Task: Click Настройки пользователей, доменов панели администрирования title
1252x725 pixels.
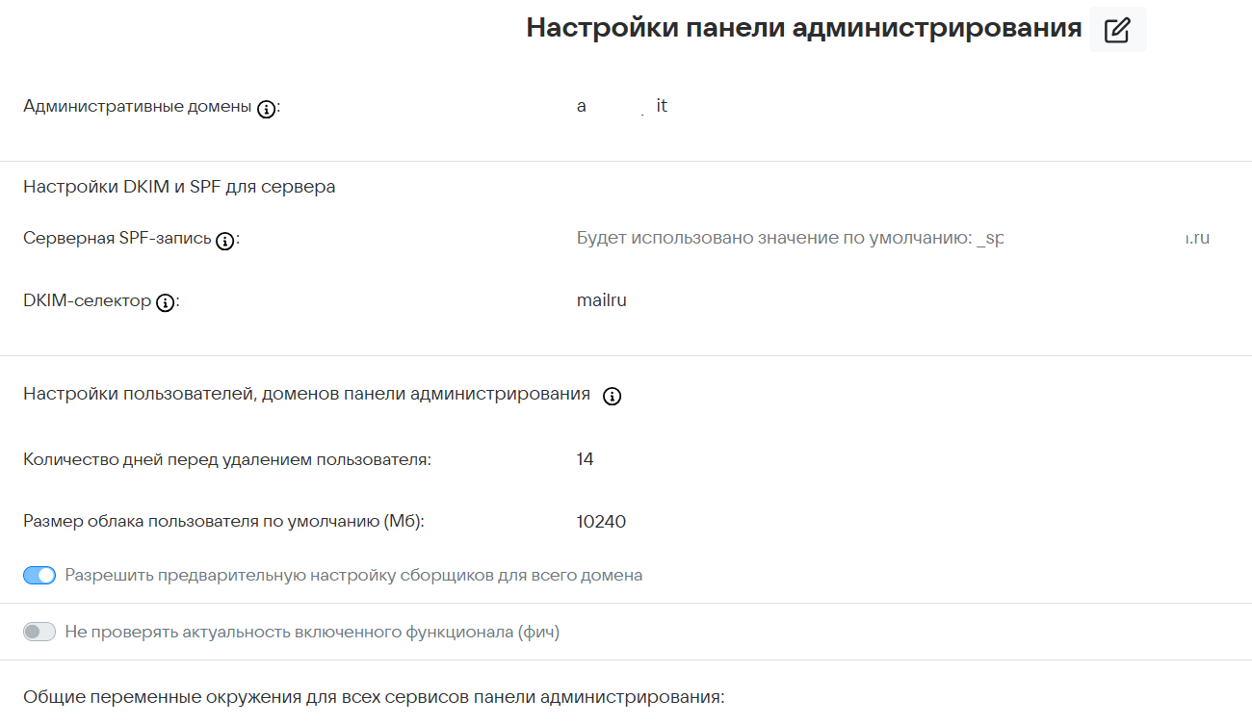Action: pyautogui.click(x=306, y=394)
